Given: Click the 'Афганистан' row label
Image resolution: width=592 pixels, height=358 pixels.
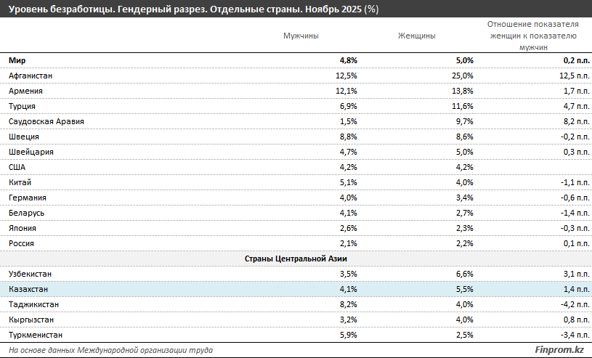Looking at the screenshot, I should coord(31,76).
